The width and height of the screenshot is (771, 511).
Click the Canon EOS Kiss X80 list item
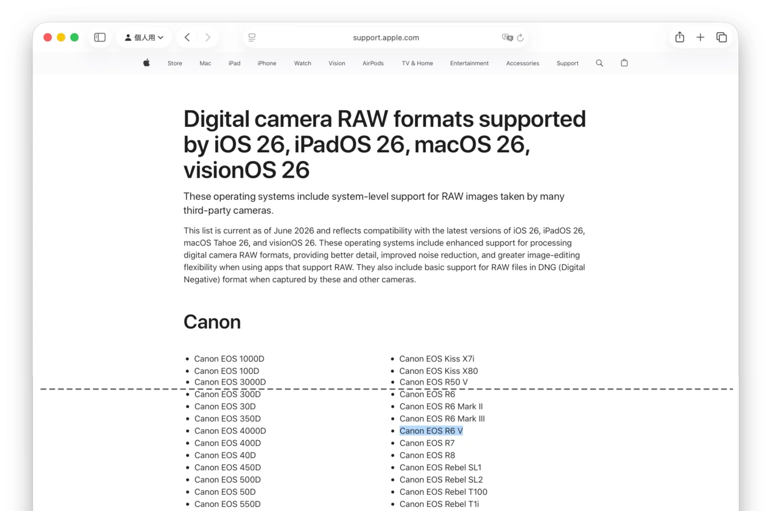[439, 371]
